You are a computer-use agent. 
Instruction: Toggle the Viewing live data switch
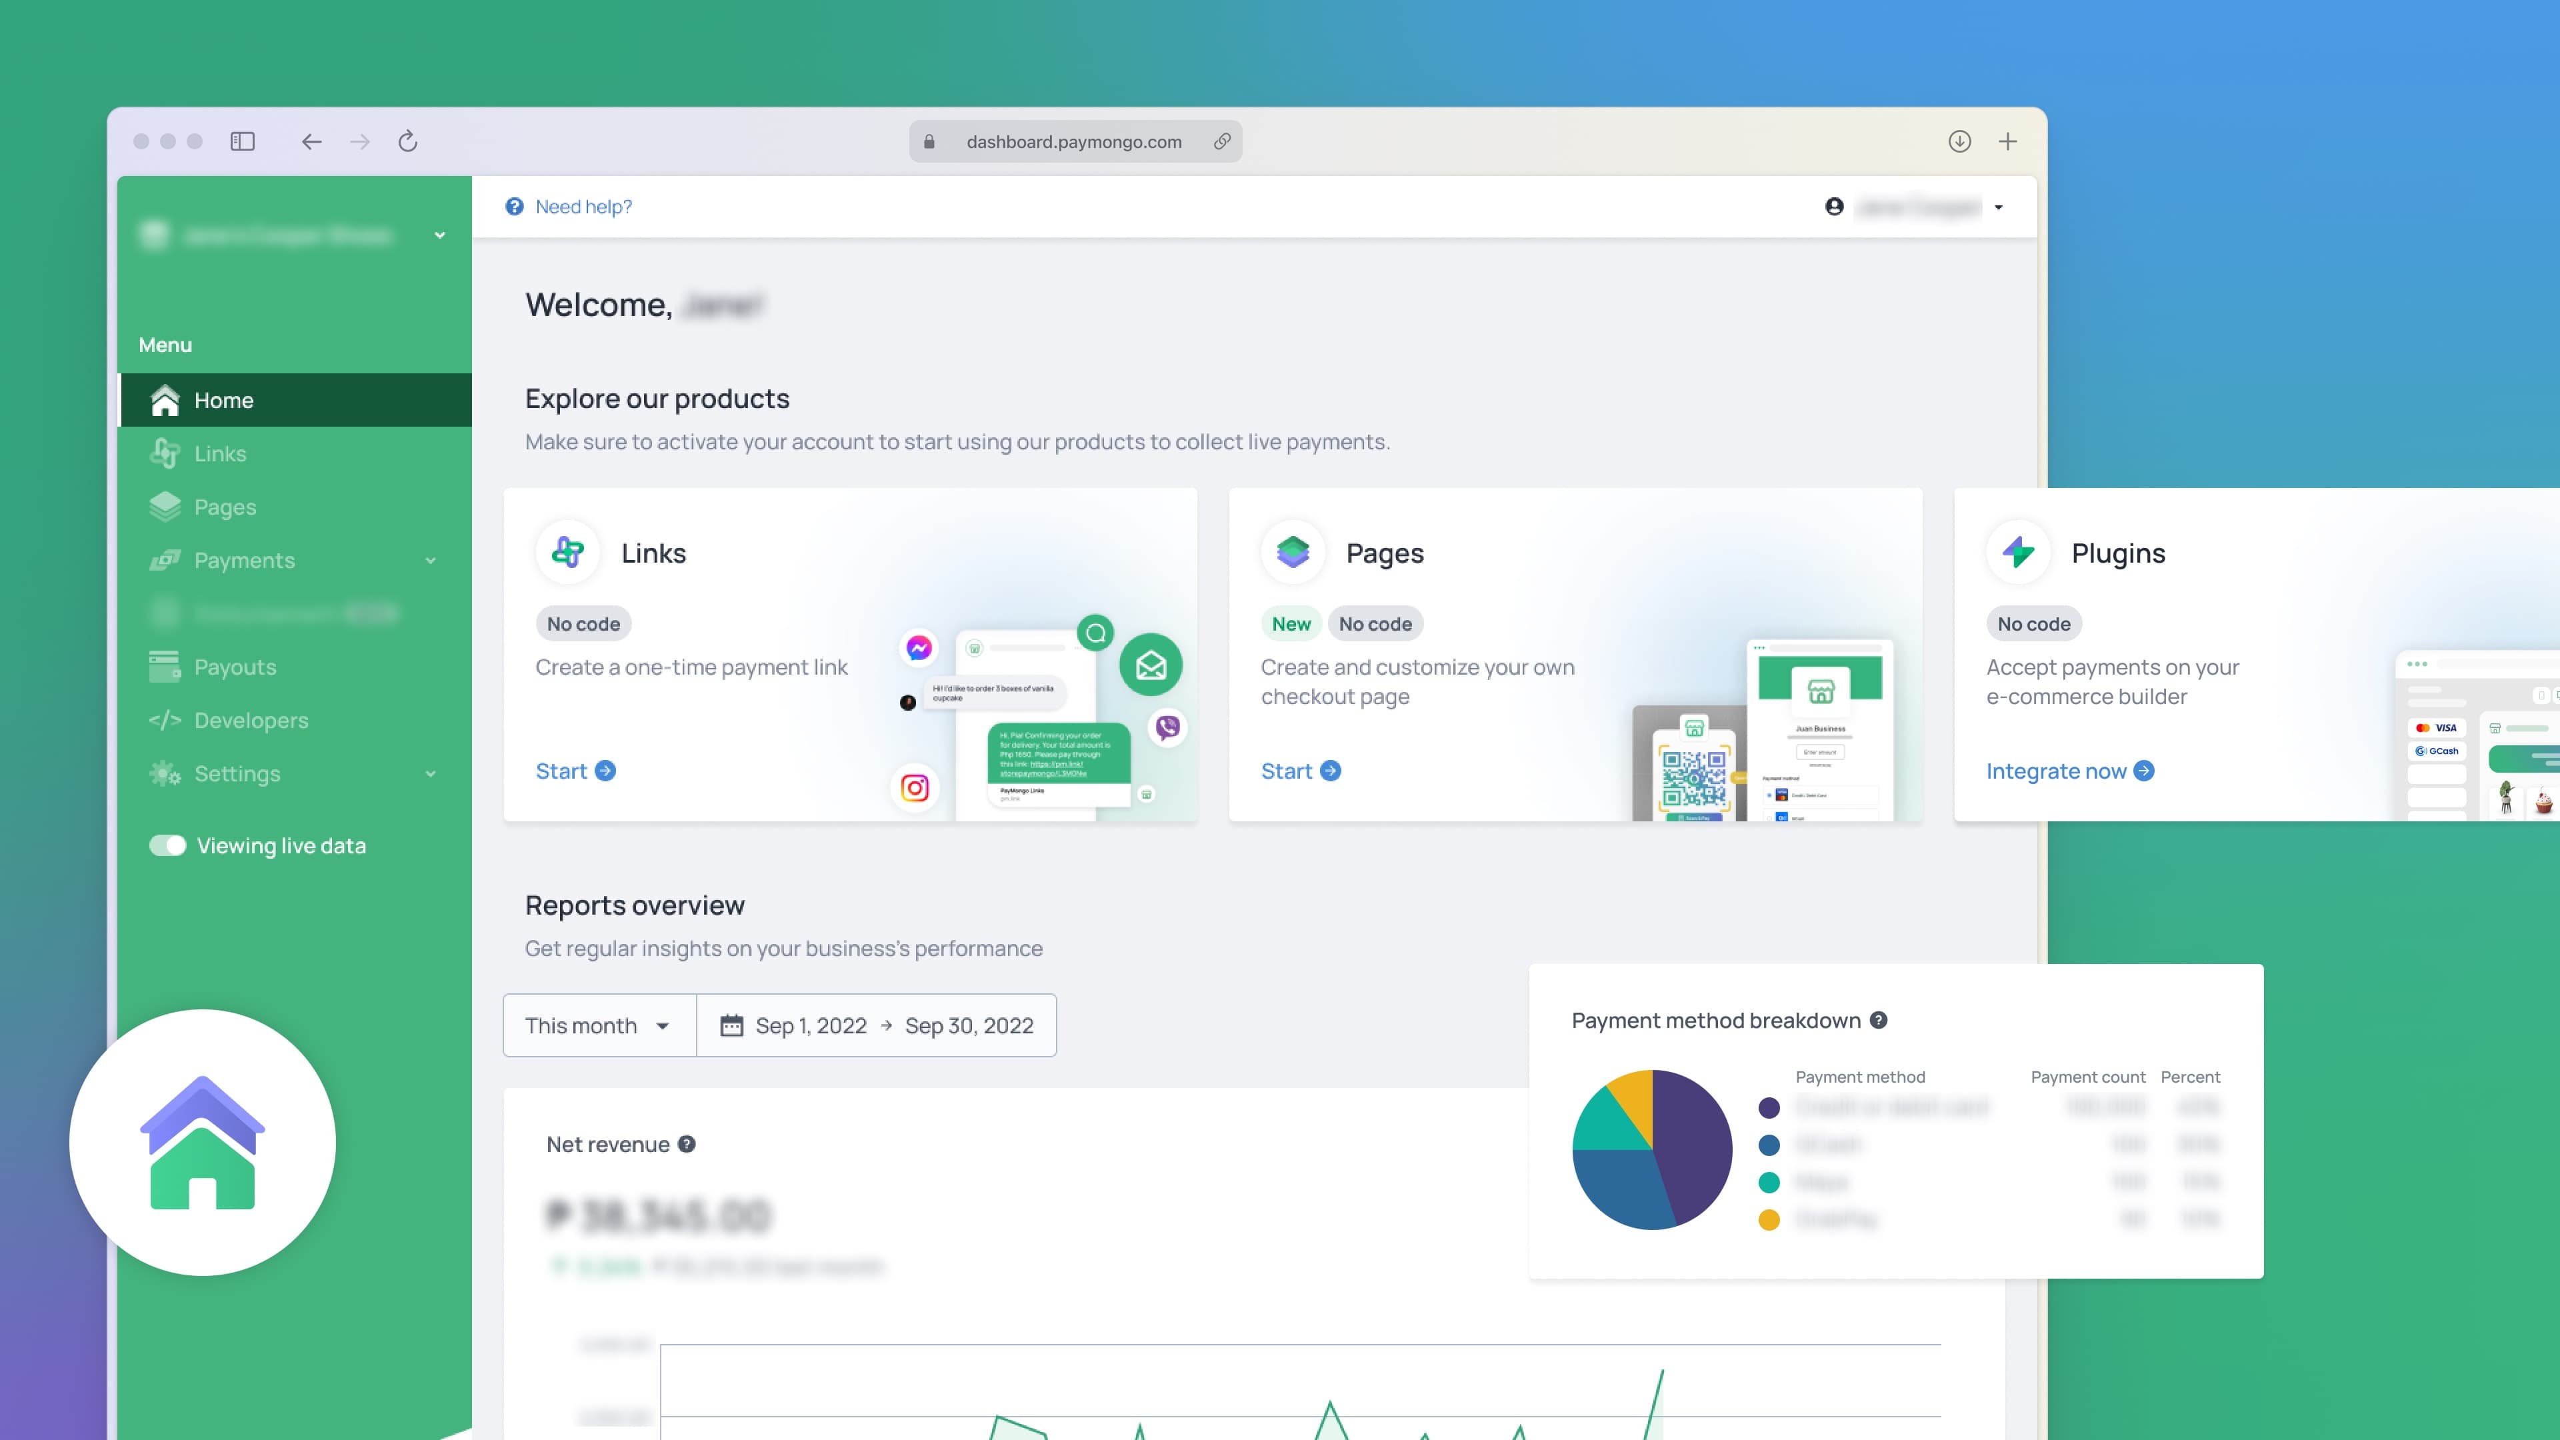pyautogui.click(x=167, y=845)
